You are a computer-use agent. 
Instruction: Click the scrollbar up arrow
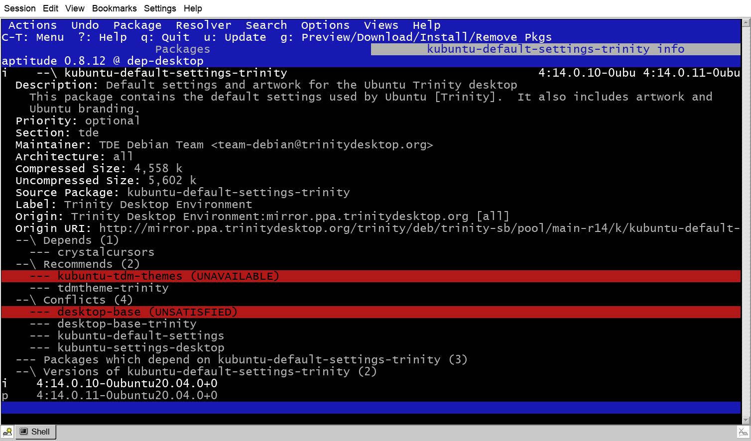(x=746, y=22)
